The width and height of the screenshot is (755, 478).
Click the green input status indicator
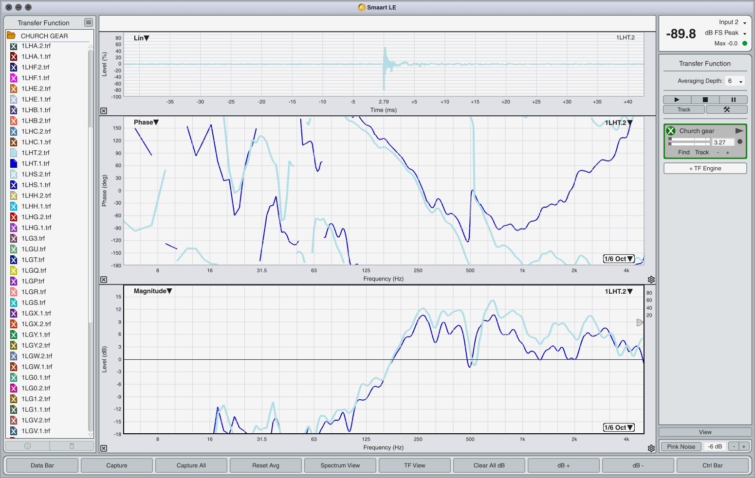tap(744, 43)
